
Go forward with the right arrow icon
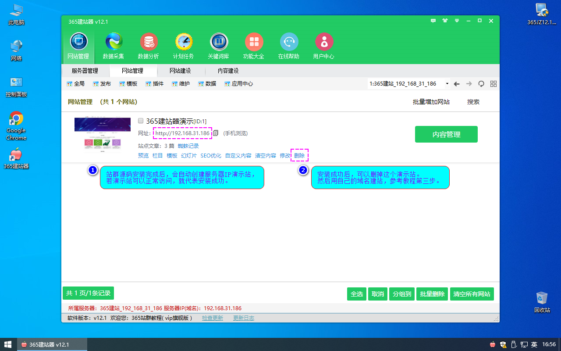pyautogui.click(x=469, y=84)
